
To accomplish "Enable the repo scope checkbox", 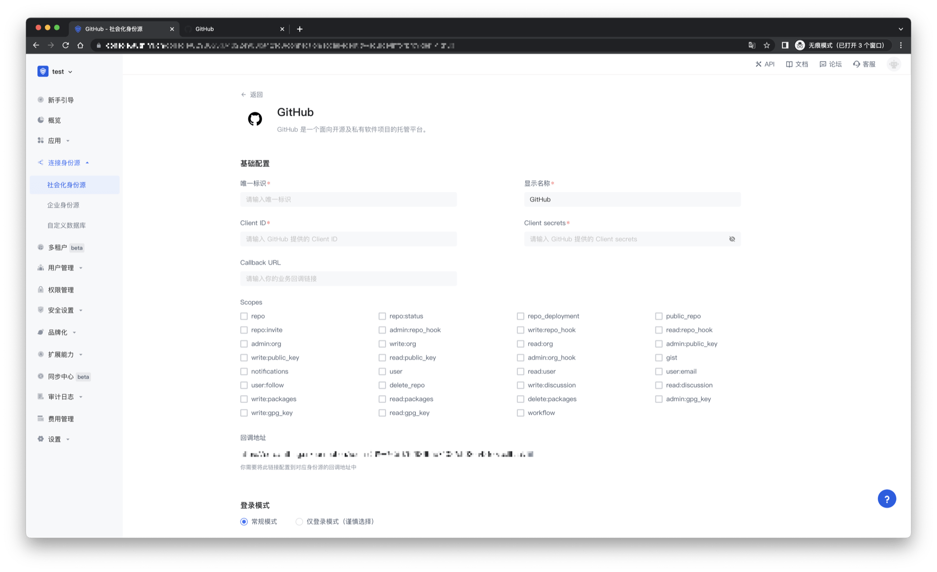I will tap(244, 316).
